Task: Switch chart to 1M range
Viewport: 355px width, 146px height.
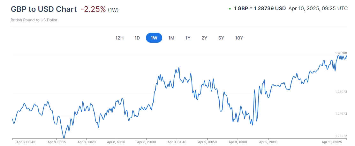Action: point(171,38)
